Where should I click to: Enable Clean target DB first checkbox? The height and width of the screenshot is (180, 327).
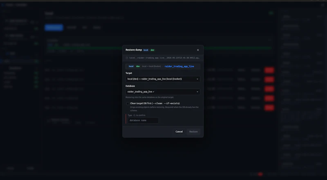(128, 103)
